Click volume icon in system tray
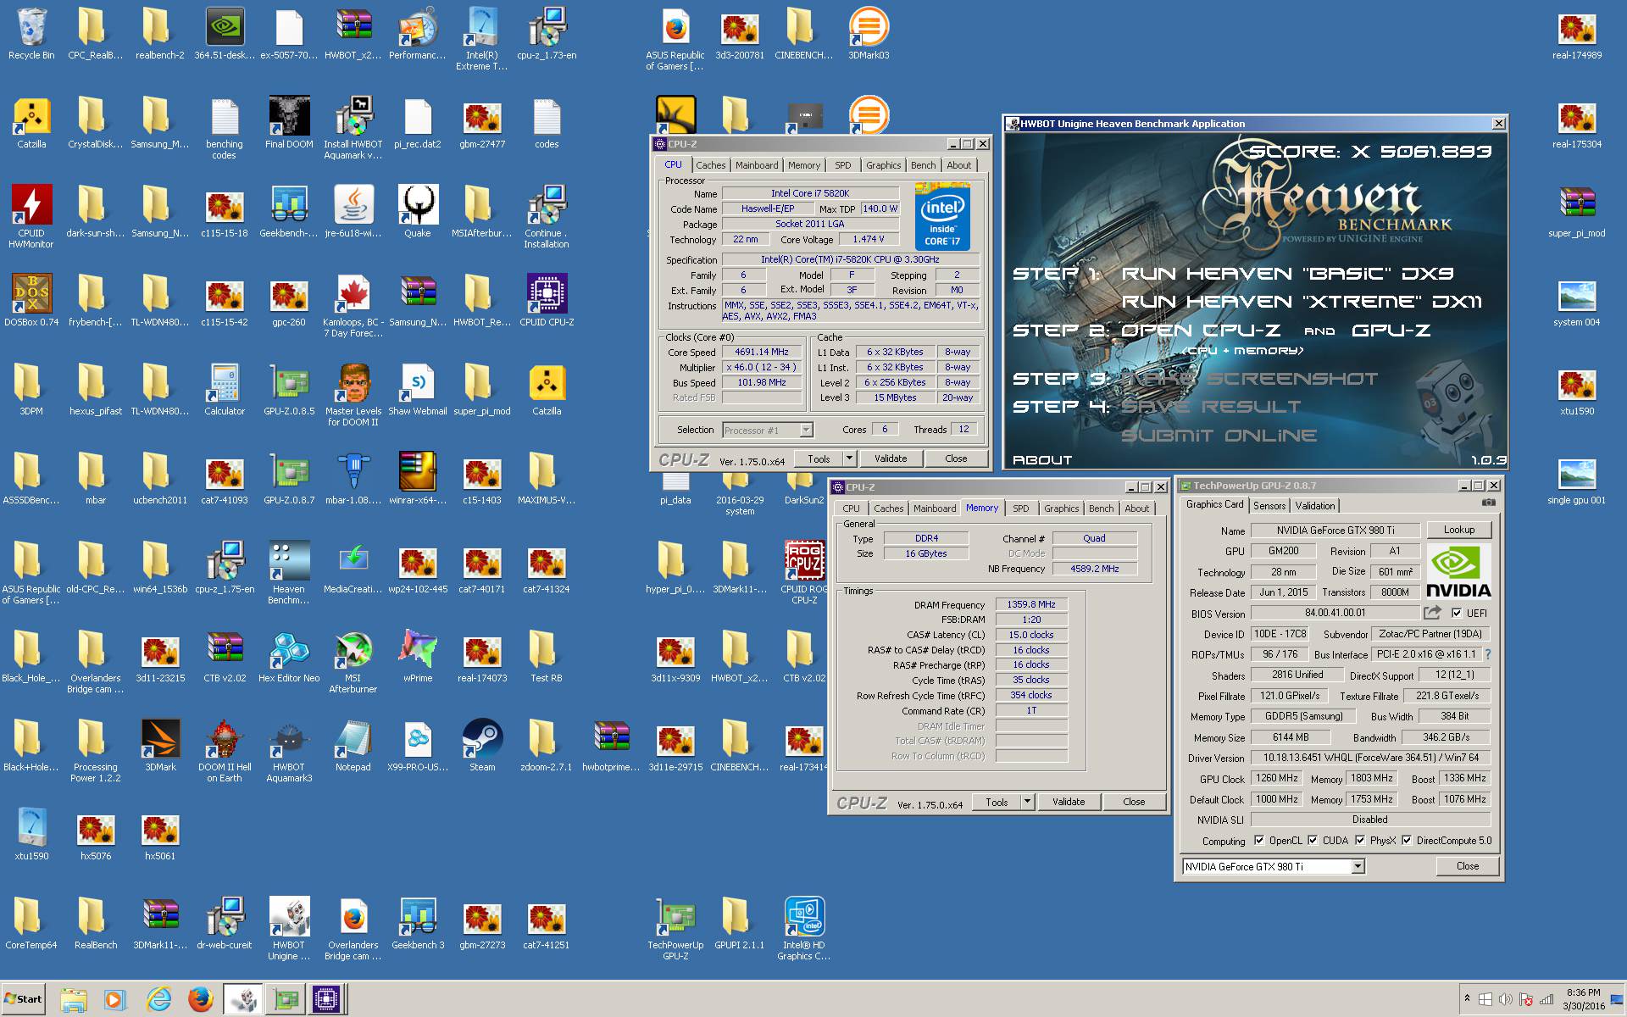This screenshot has width=1627, height=1017. point(1506,999)
